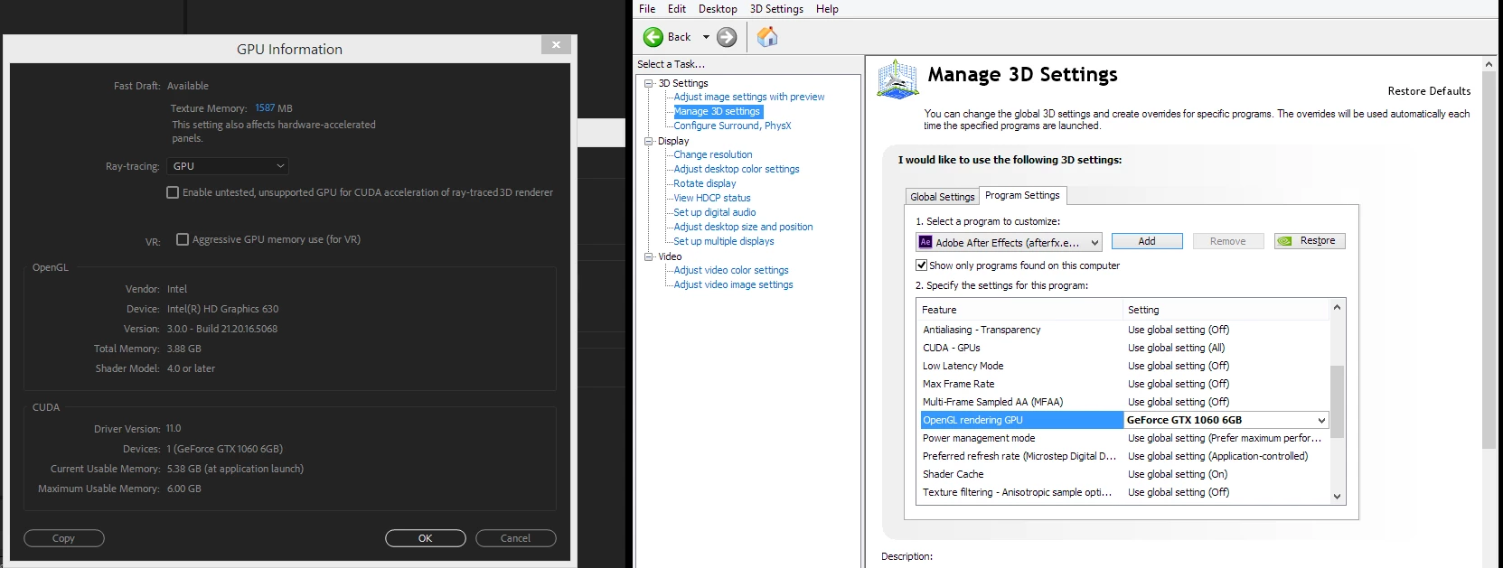Click the After Effects icon in program selector
The height and width of the screenshot is (568, 1503).
tap(925, 242)
